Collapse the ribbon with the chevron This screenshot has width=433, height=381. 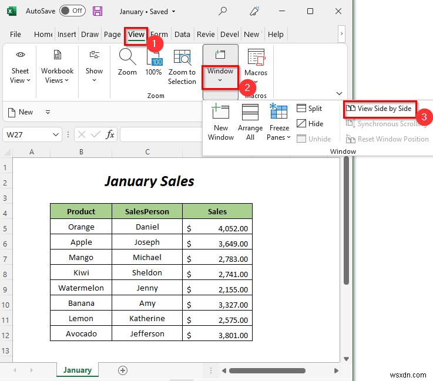(x=339, y=93)
